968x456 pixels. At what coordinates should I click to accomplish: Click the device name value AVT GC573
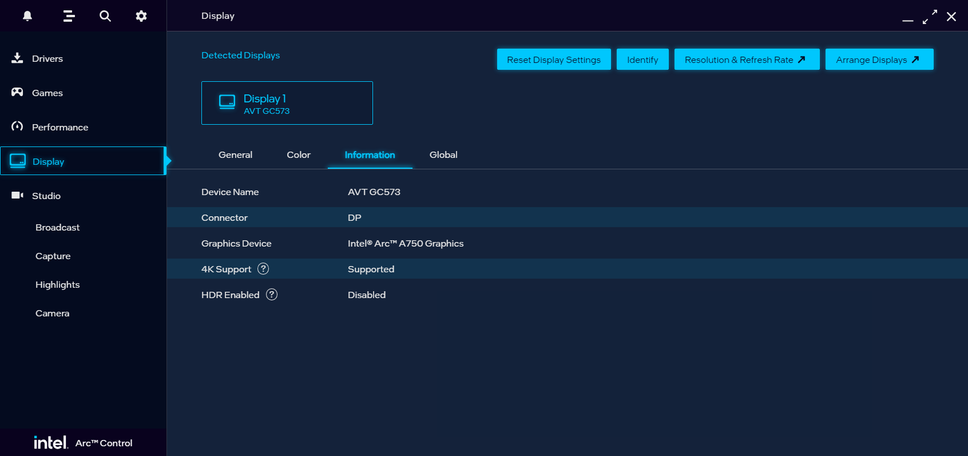point(374,192)
